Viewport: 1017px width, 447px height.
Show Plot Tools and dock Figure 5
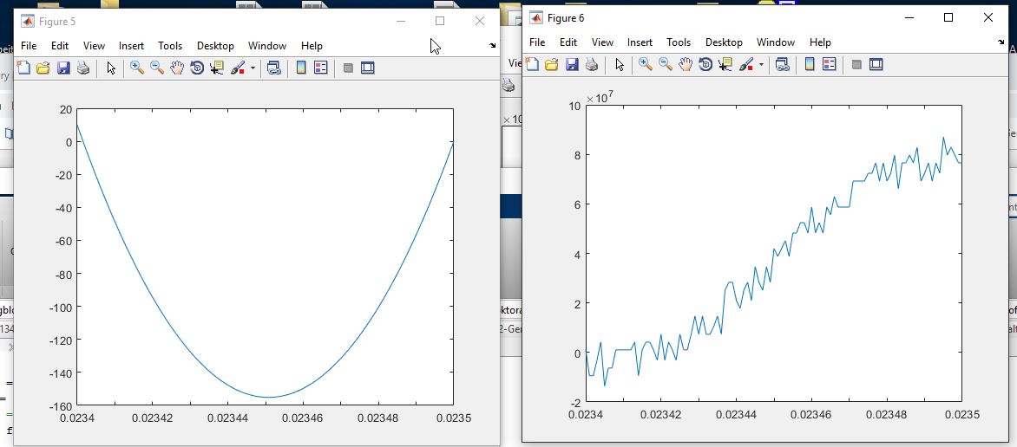(367, 68)
